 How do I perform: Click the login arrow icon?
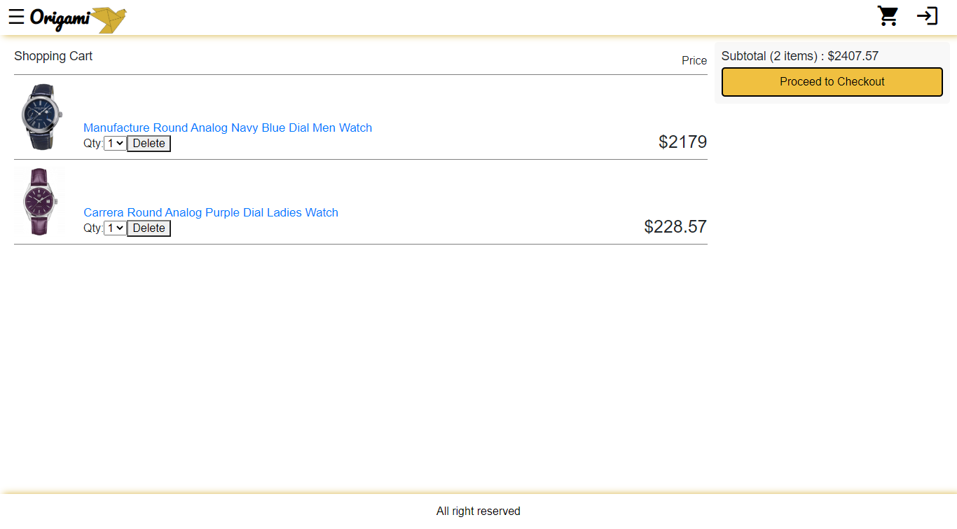tap(927, 16)
